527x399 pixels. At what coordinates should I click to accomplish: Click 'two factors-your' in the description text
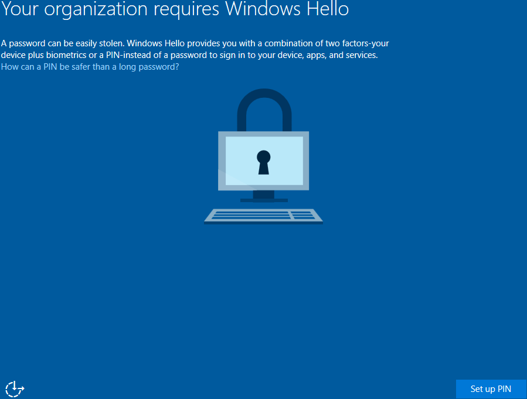point(359,43)
